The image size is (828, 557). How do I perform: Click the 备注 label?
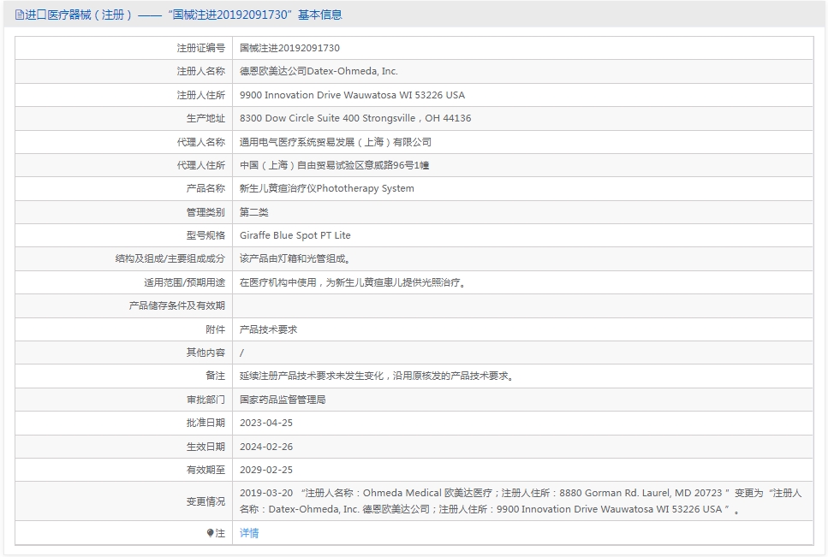[x=215, y=376]
